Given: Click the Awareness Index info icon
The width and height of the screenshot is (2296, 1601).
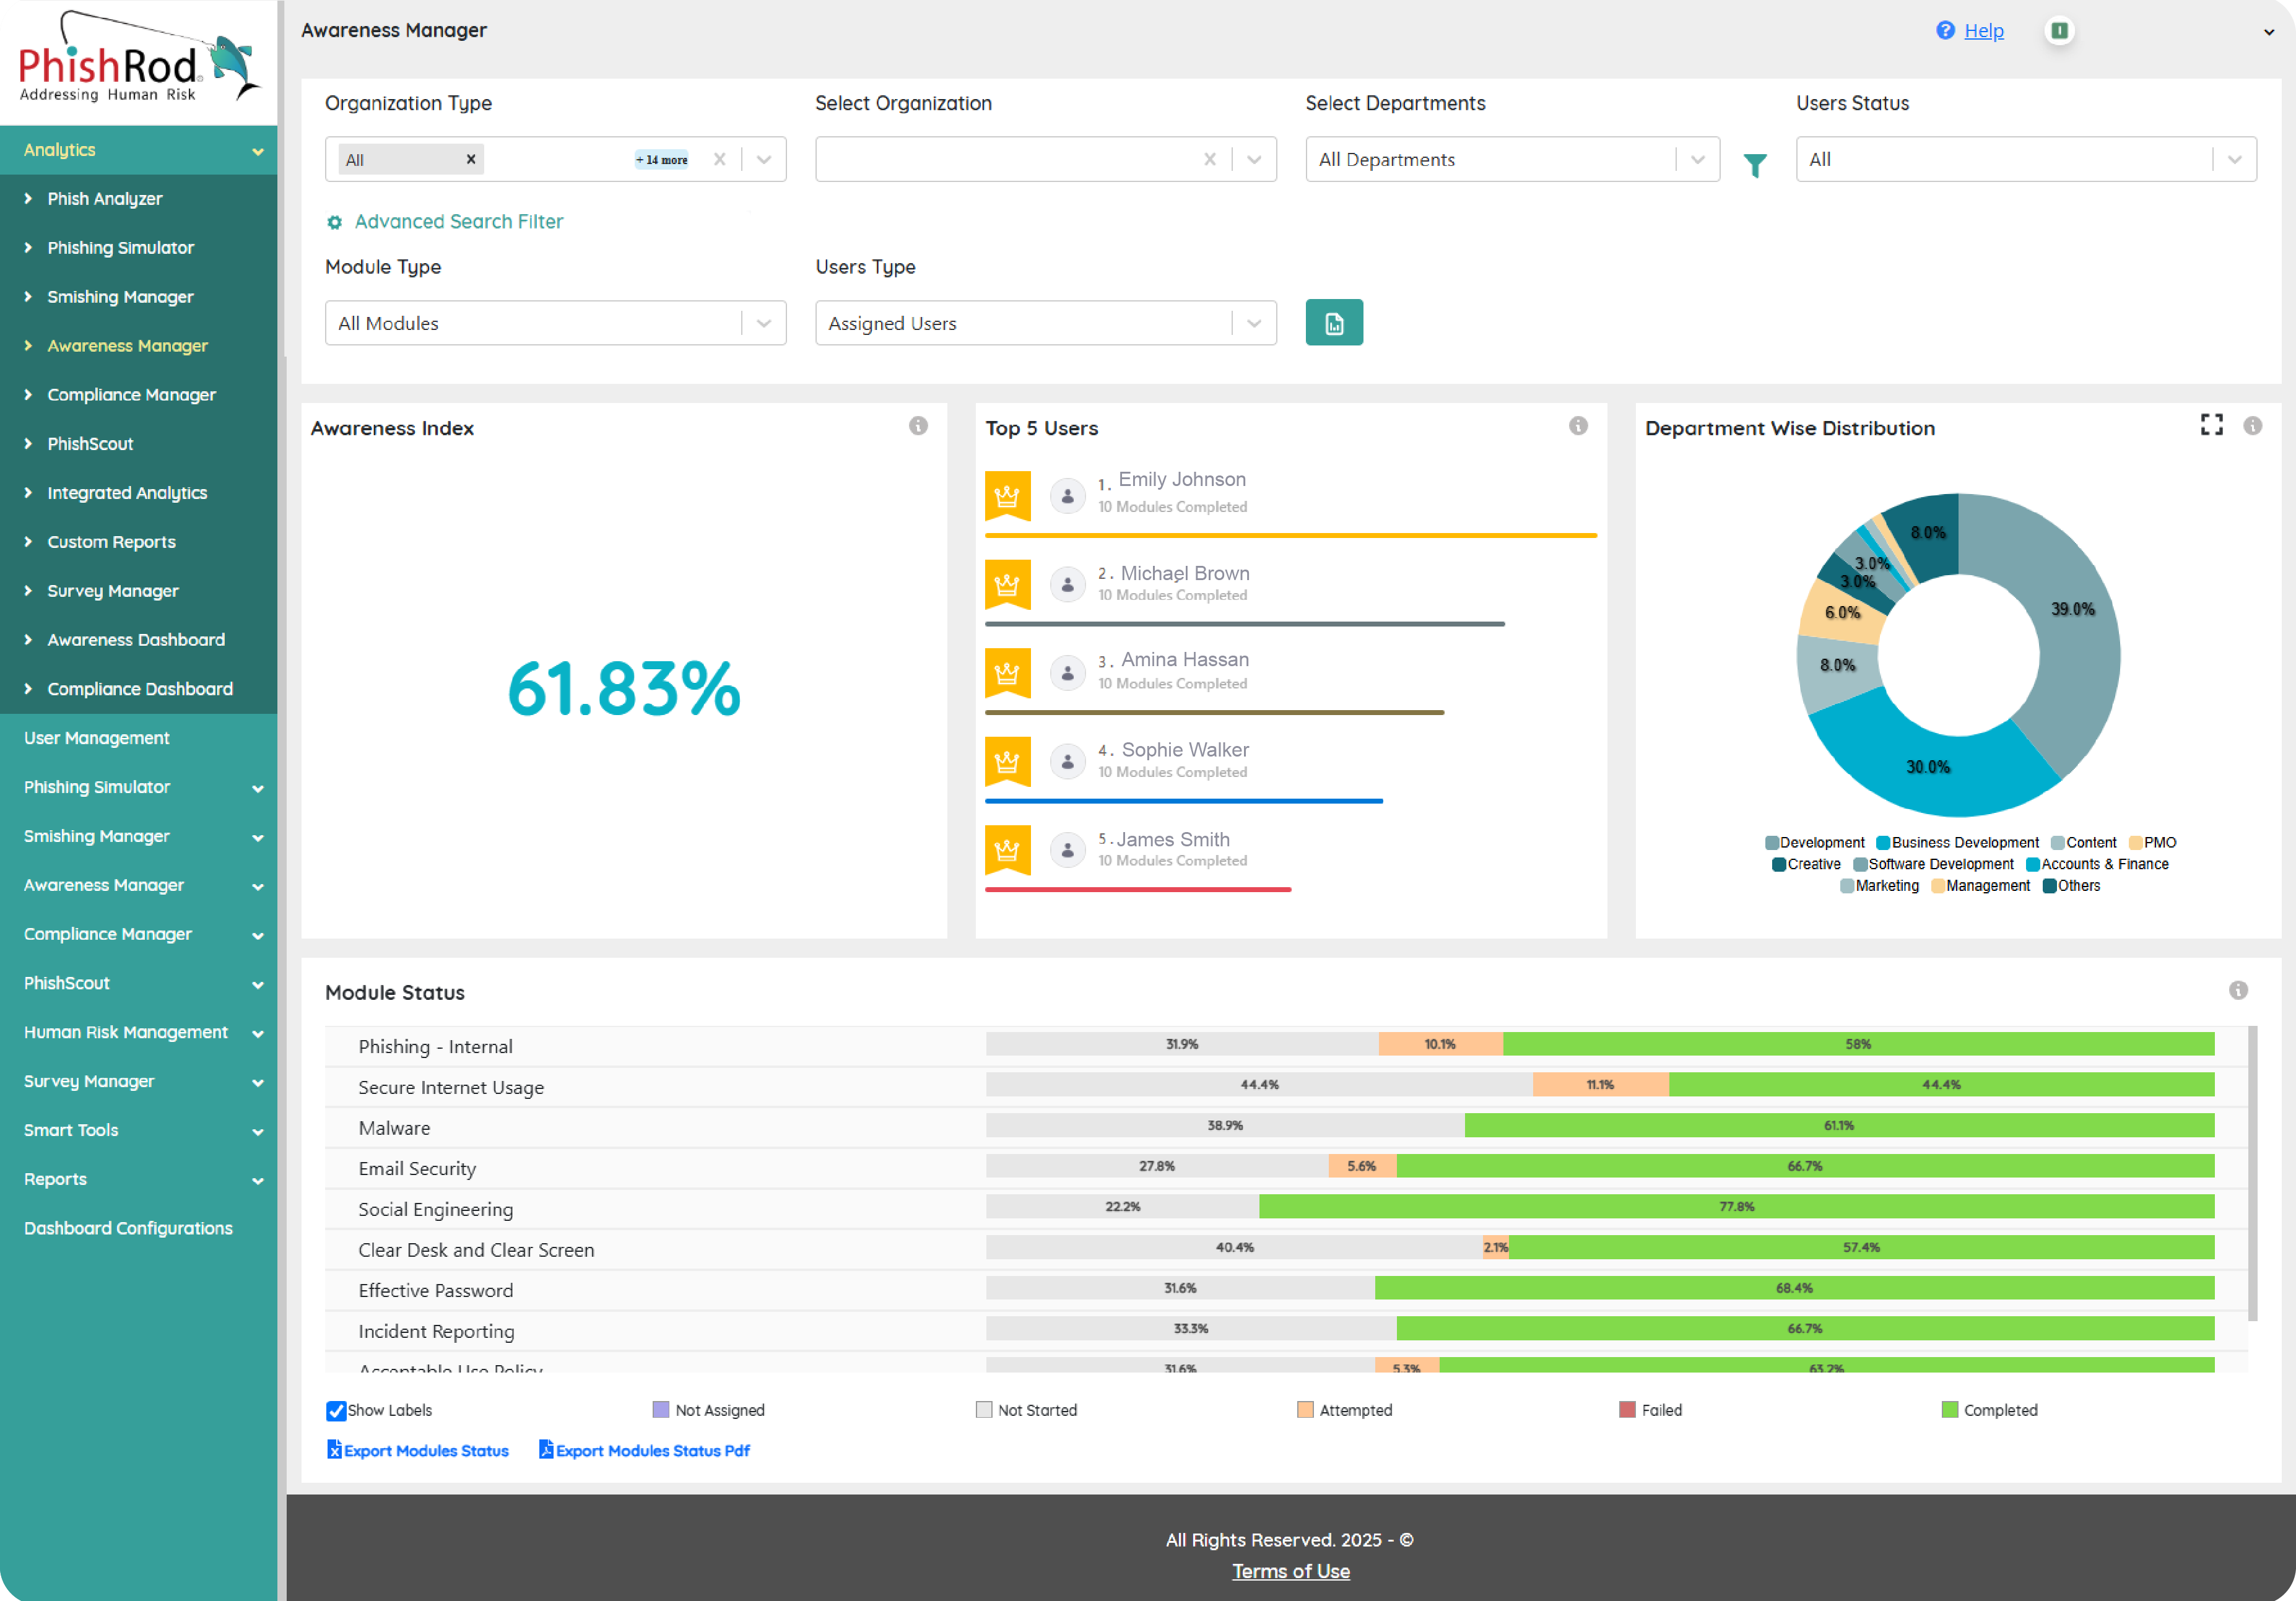Looking at the screenshot, I should (918, 426).
